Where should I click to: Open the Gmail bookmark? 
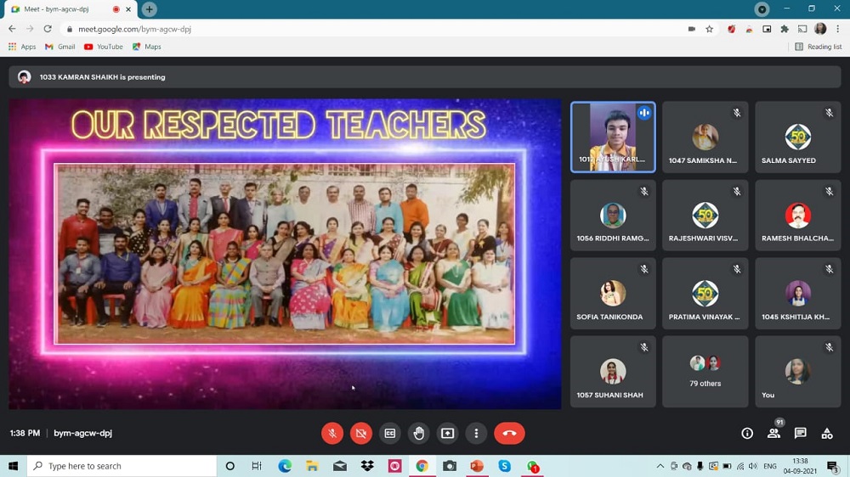pos(60,47)
